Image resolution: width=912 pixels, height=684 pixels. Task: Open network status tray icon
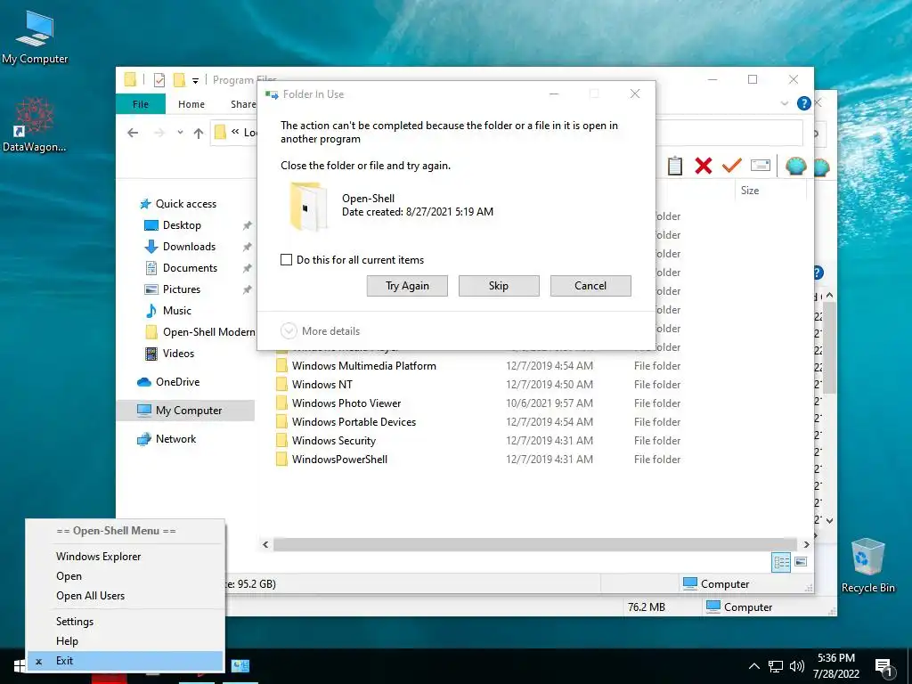[x=776, y=666]
